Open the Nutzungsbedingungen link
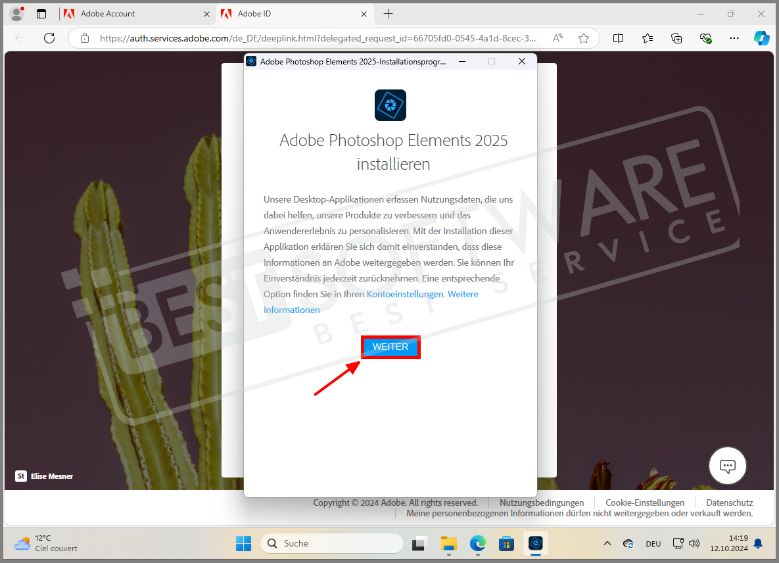This screenshot has height=563, width=779. tap(542, 503)
